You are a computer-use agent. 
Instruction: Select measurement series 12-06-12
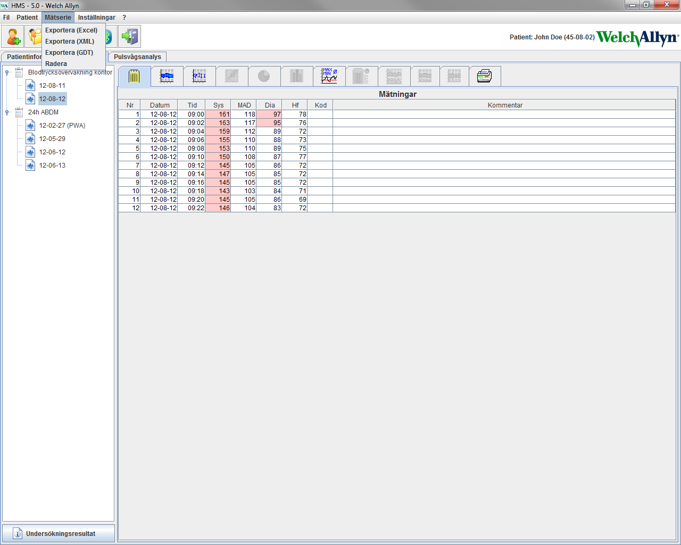[52, 152]
